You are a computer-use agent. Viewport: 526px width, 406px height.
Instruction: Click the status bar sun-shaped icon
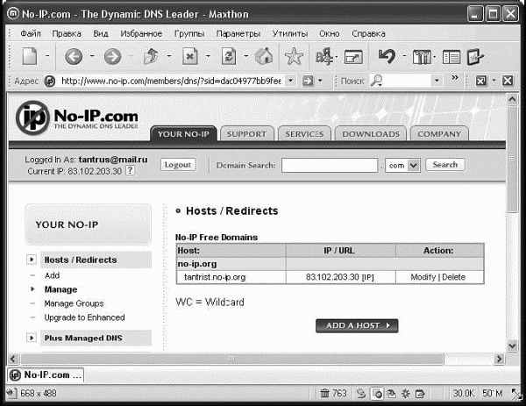(406, 393)
